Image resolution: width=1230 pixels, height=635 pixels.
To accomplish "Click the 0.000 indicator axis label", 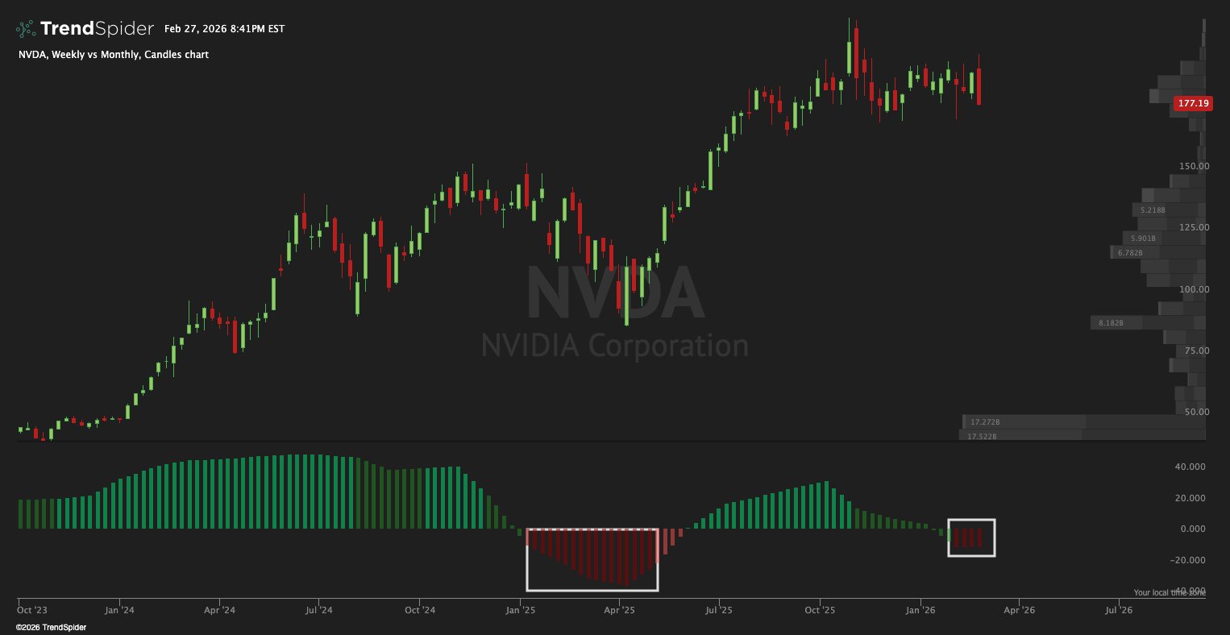I will tap(1192, 529).
